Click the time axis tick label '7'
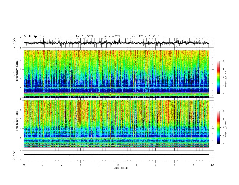239x185 pixels. 156,165
